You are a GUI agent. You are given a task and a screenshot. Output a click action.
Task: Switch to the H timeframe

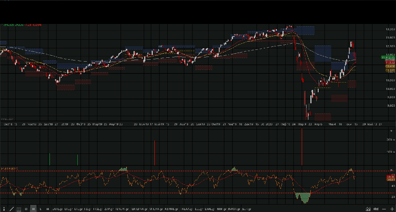[x=33, y=209]
